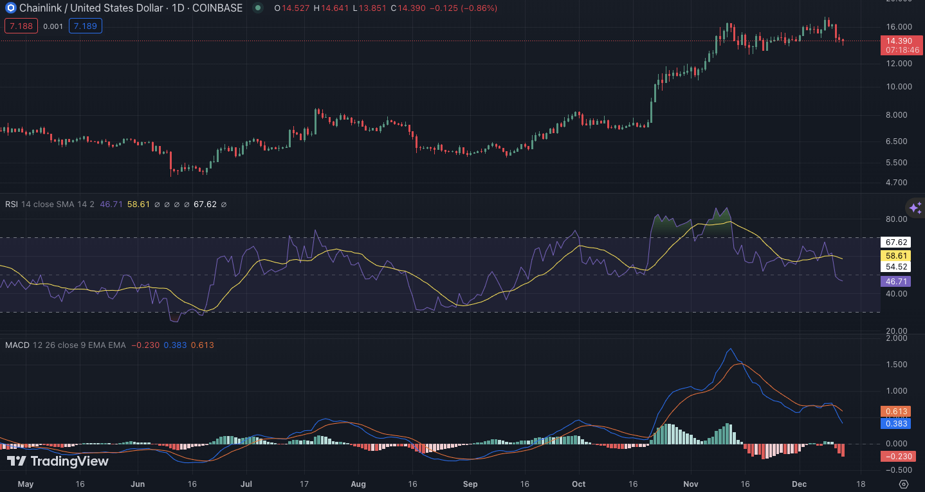Click the green market status dot
This screenshot has height=492, width=925.
(258, 8)
